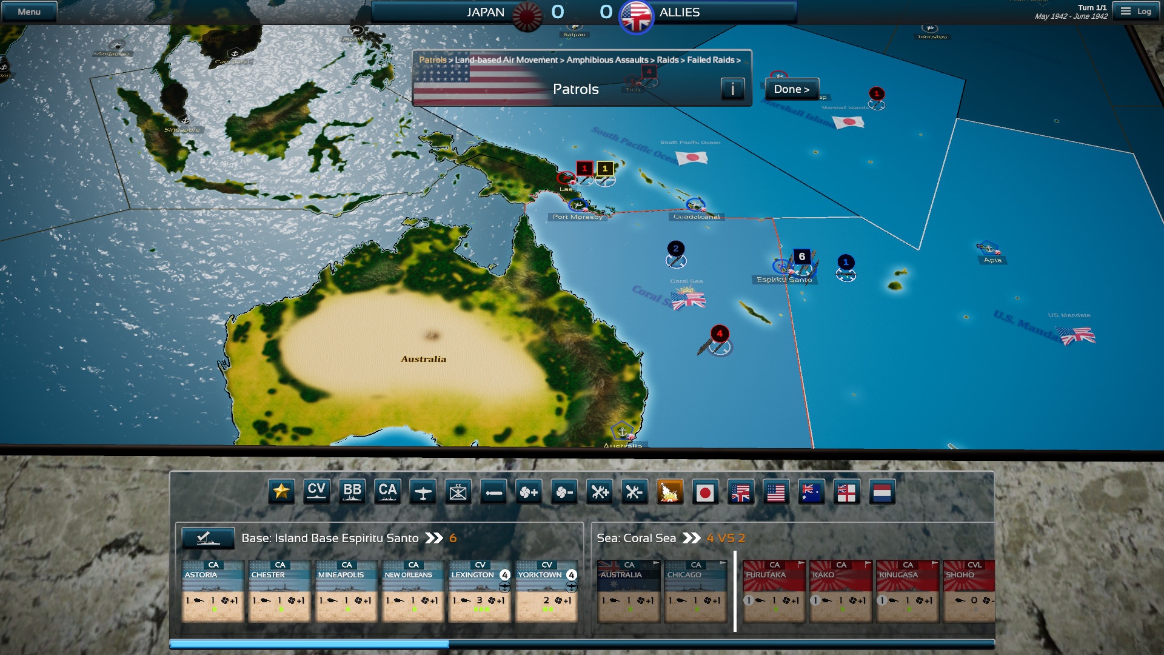Click the damaged ship highlight icon
The width and height of the screenshot is (1164, 655).
669,492
